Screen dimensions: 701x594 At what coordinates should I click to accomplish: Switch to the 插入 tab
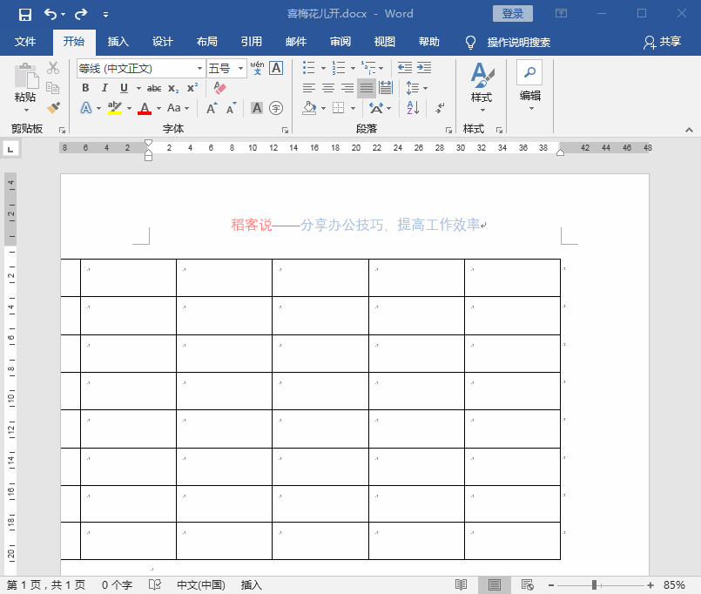pos(118,42)
